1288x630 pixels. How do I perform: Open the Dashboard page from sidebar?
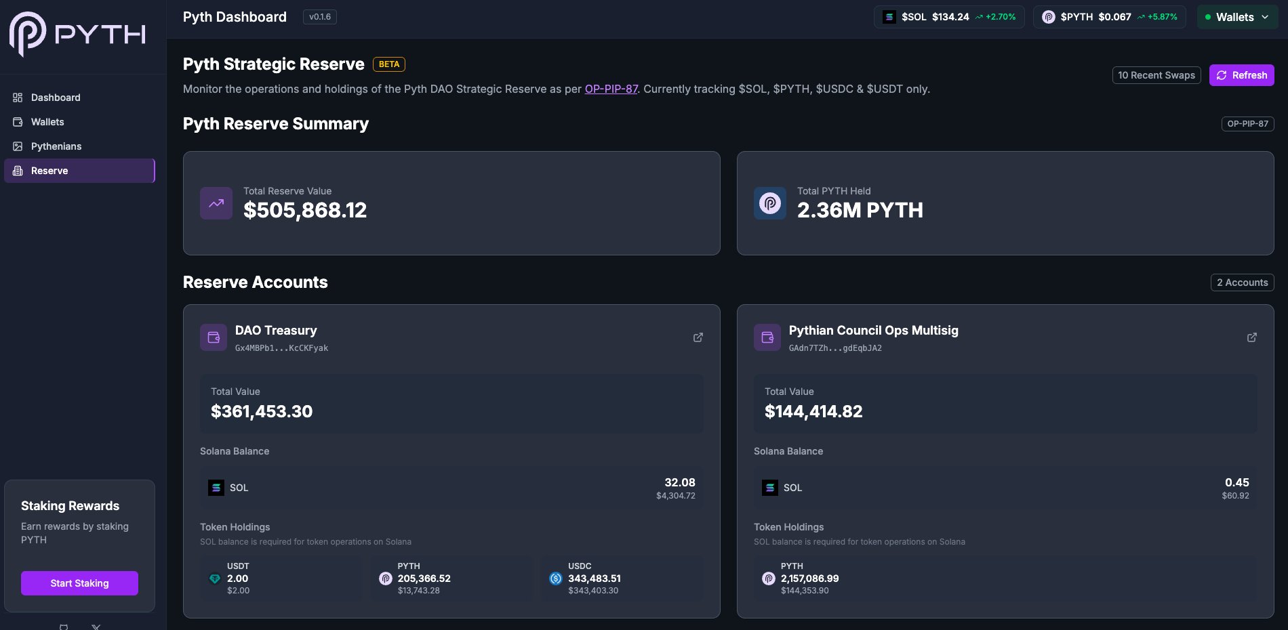click(56, 98)
